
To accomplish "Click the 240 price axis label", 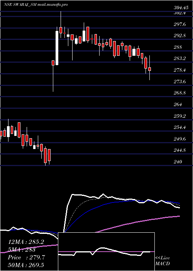I will [x=178, y=162].
